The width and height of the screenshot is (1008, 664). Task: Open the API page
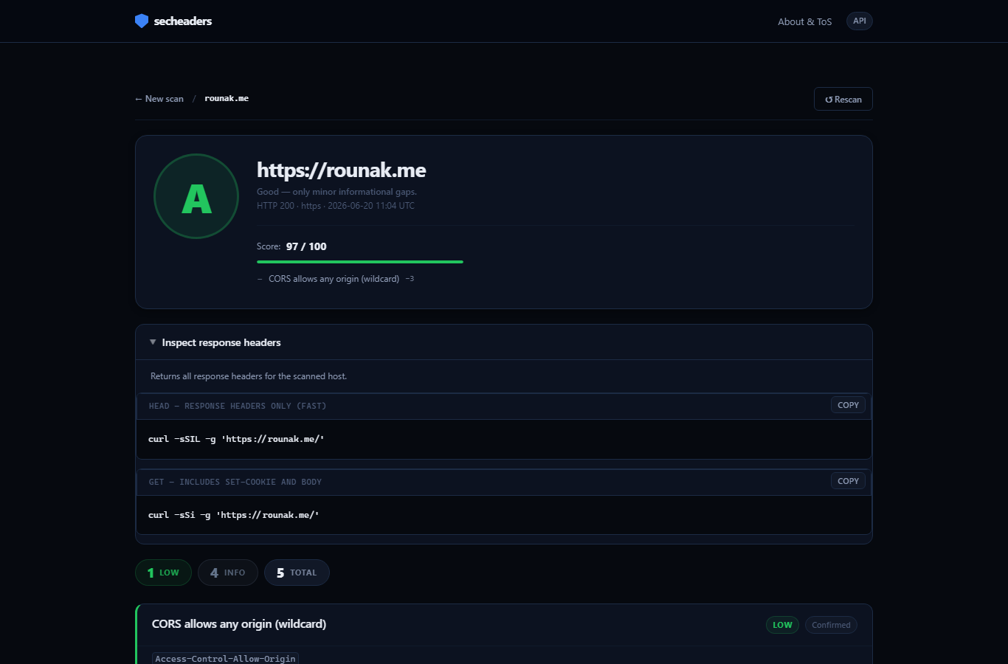[x=860, y=21]
